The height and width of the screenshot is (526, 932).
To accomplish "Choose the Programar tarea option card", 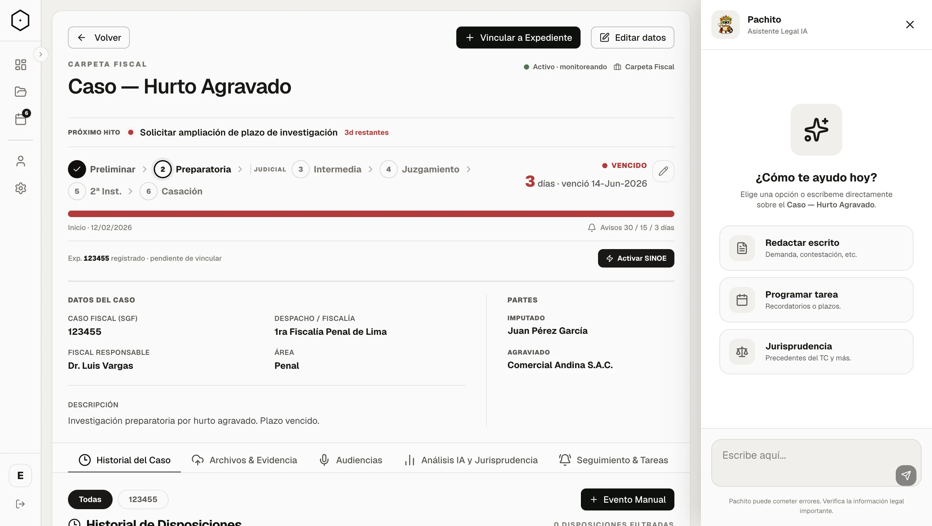I will pyautogui.click(x=816, y=300).
